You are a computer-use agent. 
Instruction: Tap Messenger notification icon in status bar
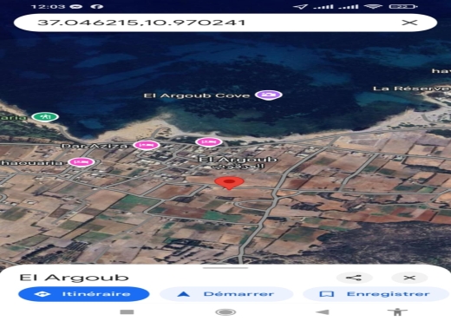76,6
